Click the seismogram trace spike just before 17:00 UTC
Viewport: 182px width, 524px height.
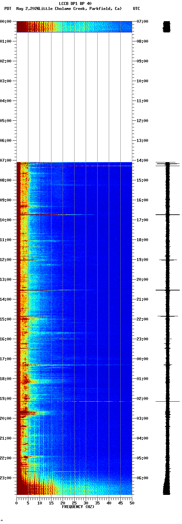click(167, 215)
